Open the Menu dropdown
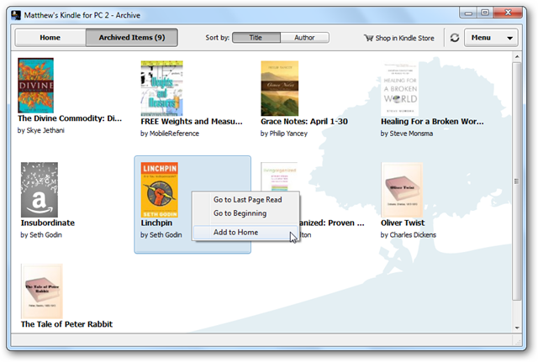The width and height of the screenshot is (538, 362). [x=491, y=38]
